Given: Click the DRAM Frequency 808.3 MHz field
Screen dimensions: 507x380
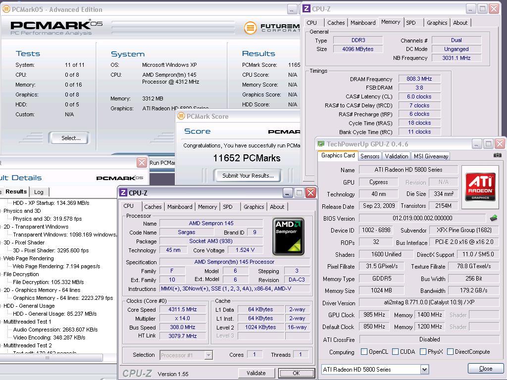Looking at the screenshot, I should click(x=419, y=79).
